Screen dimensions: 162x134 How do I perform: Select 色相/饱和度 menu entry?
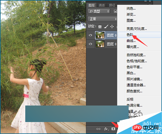pyautogui.click(x=137, y=61)
